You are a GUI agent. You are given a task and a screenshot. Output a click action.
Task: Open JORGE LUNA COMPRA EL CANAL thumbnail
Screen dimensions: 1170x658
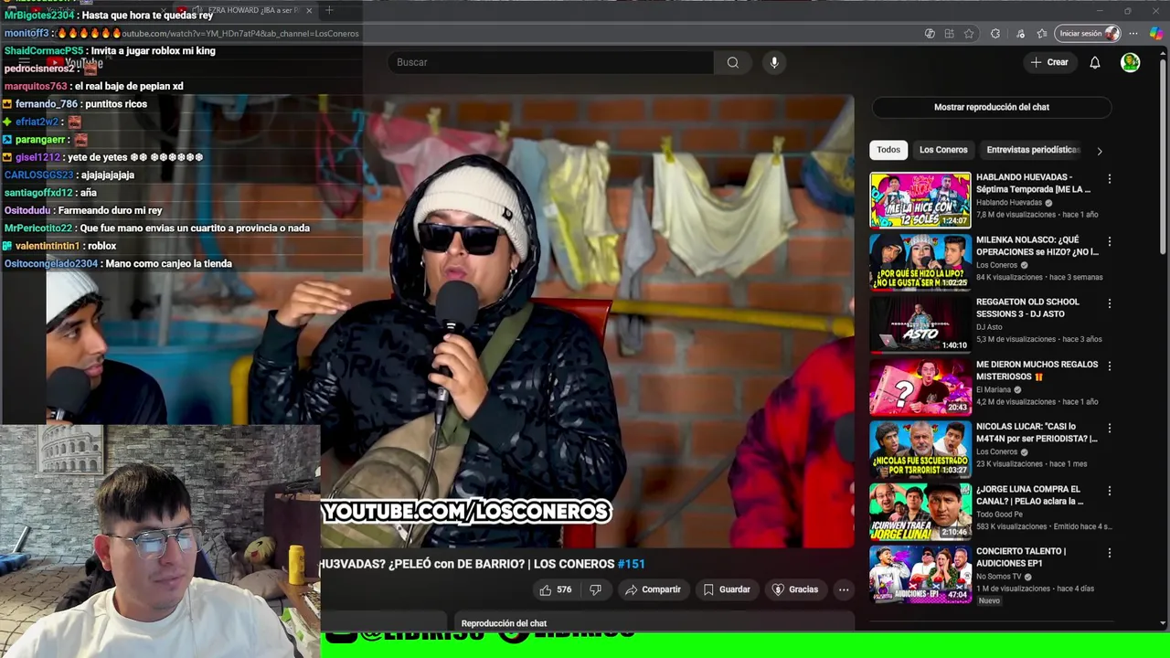click(x=920, y=511)
